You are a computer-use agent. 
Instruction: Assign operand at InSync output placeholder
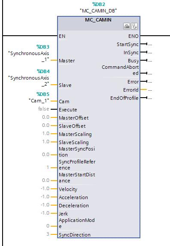tap(150, 52)
